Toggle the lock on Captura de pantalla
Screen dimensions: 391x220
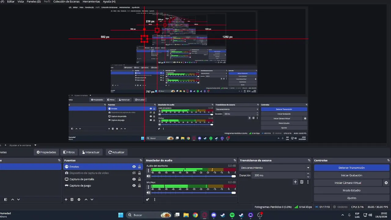[139, 179]
